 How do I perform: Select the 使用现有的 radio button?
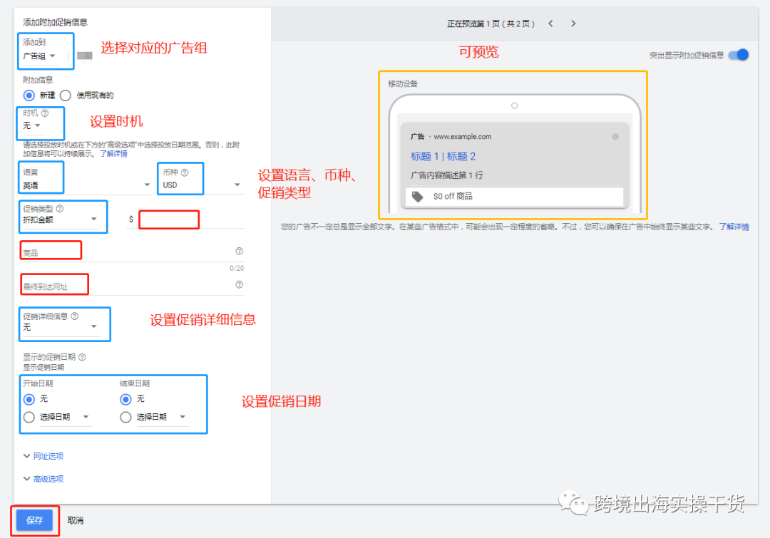(x=66, y=95)
